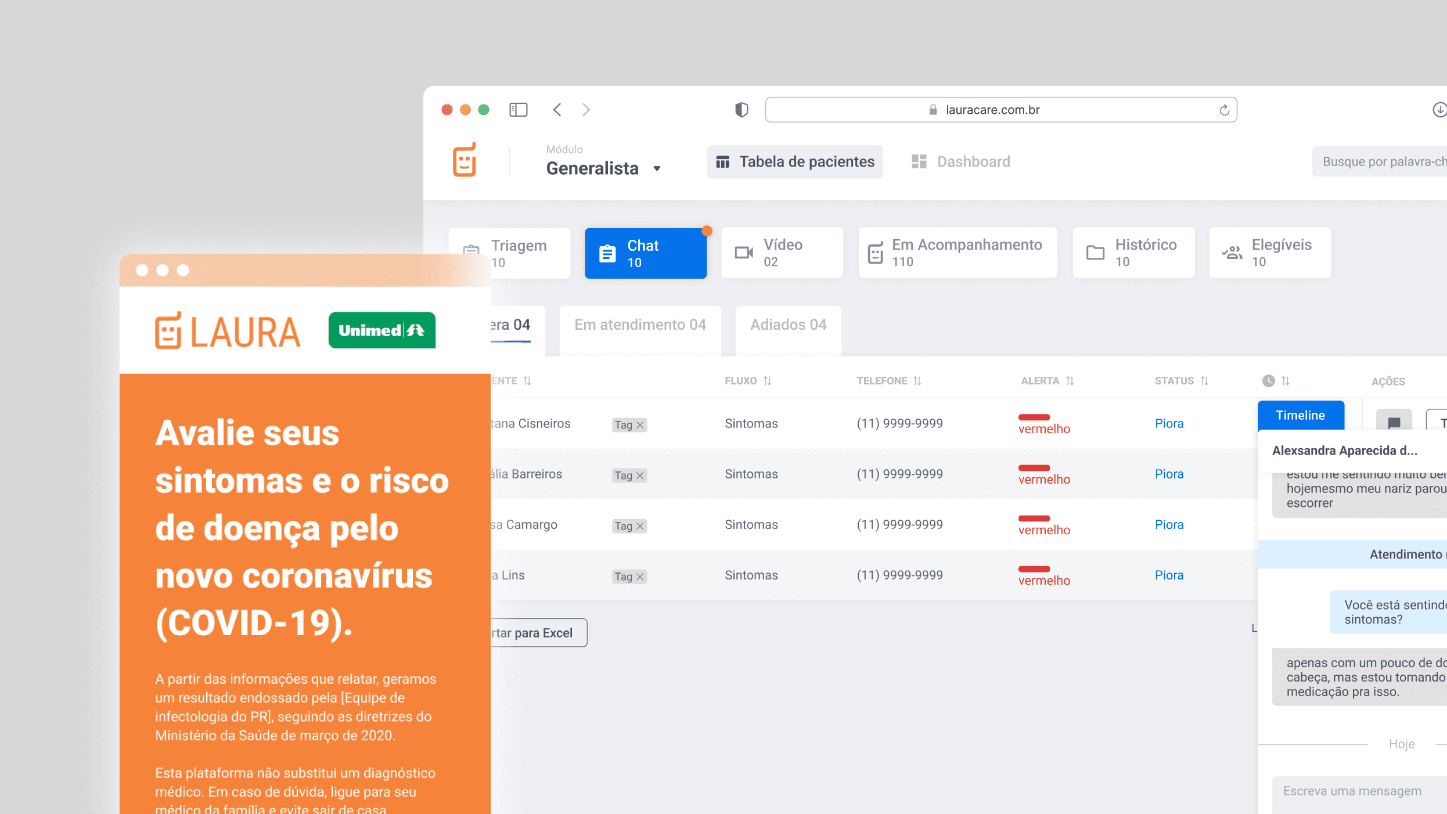Viewport: 1447px width, 814px height.
Task: Click the privacy shield icon
Action: click(x=742, y=110)
